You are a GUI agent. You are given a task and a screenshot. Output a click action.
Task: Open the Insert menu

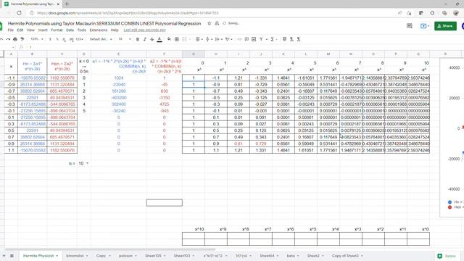tap(43, 30)
